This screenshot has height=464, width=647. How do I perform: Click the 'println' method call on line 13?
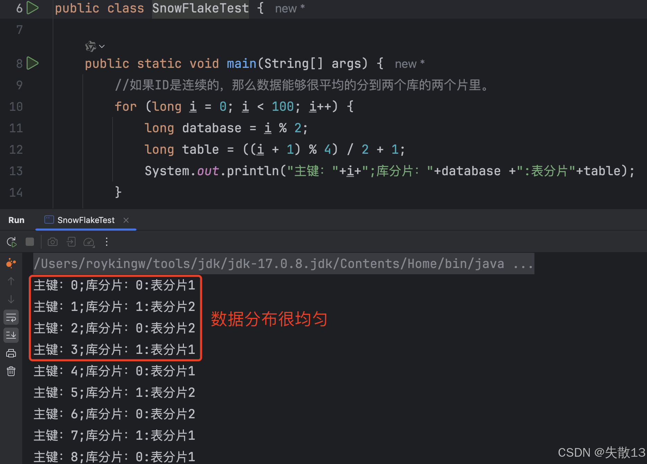pos(252,171)
